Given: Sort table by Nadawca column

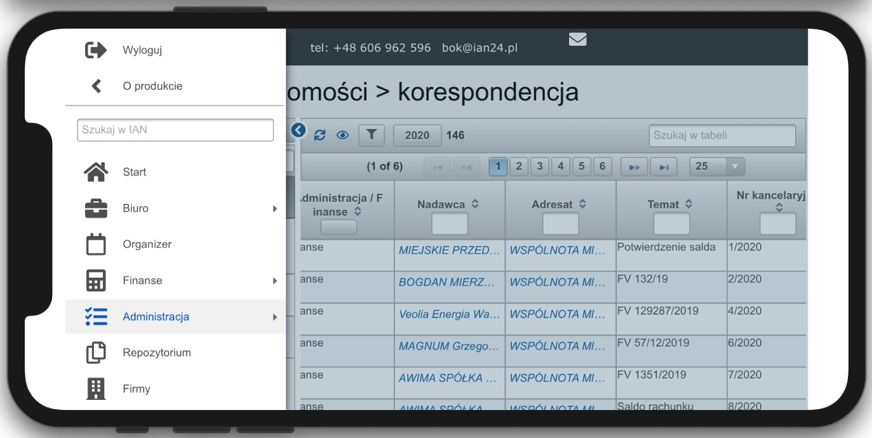Looking at the screenshot, I should [475, 205].
